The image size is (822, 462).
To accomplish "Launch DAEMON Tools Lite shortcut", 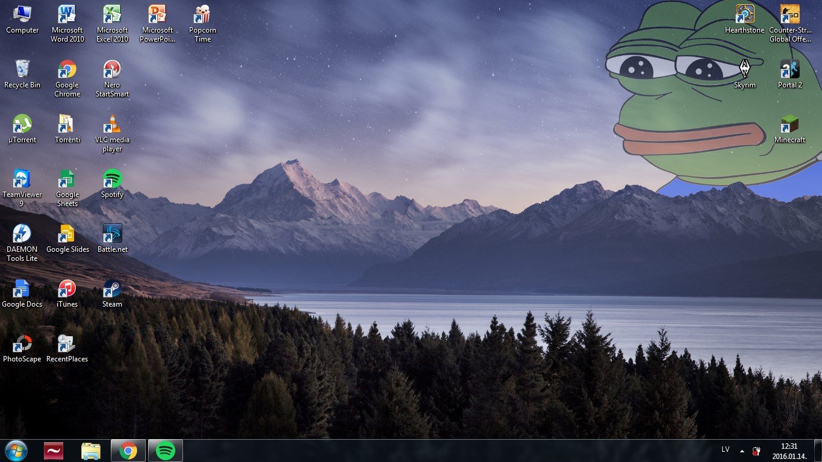I will coord(22,243).
